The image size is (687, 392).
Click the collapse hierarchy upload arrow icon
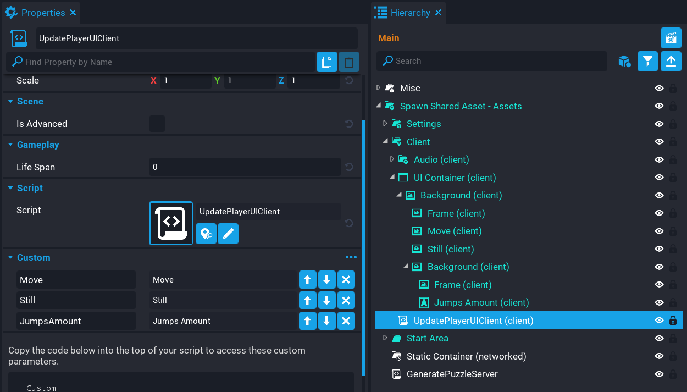pos(671,61)
